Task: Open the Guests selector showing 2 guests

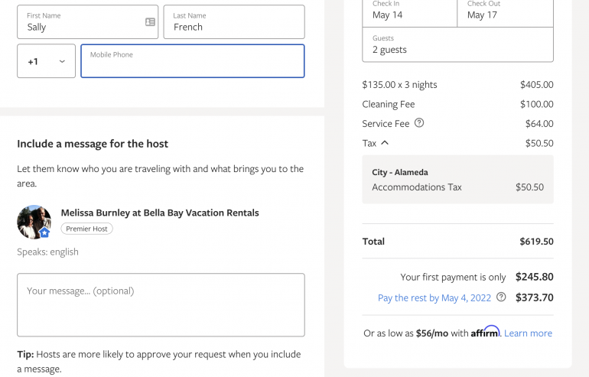Action: 457,44
